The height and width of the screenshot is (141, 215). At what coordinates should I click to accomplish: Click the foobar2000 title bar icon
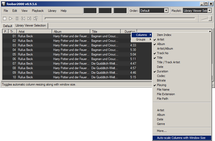pos(4,4)
